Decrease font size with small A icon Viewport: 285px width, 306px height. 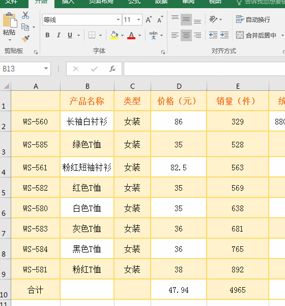pyautogui.click(x=160, y=19)
